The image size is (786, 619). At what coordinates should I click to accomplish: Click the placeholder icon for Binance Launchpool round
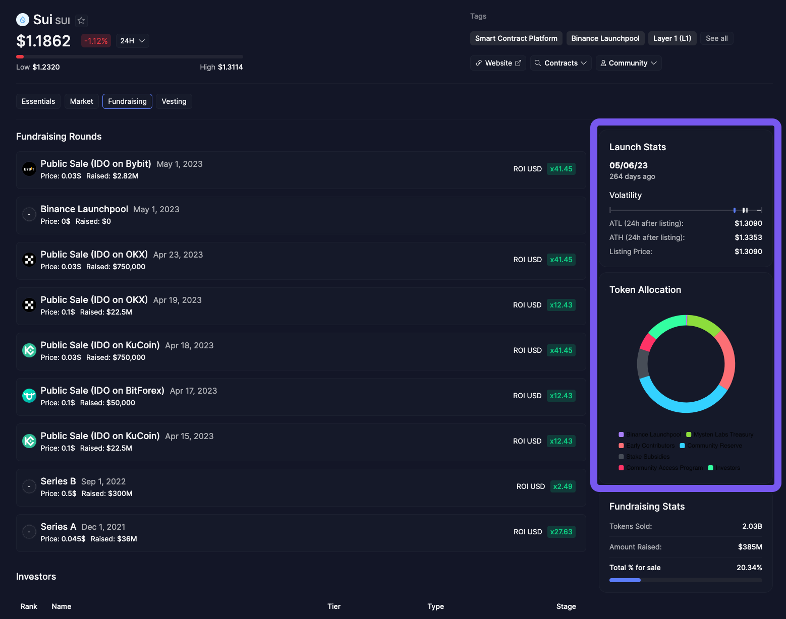tap(29, 214)
